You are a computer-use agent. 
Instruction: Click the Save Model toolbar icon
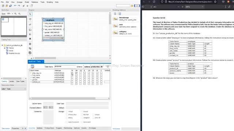(x=11, y=6)
